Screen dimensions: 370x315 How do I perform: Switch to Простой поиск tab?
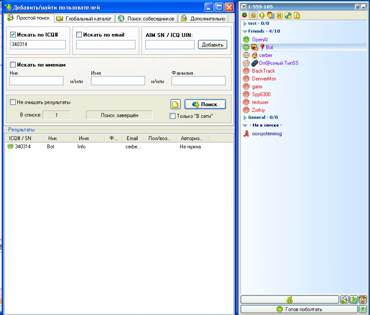pyautogui.click(x=29, y=18)
